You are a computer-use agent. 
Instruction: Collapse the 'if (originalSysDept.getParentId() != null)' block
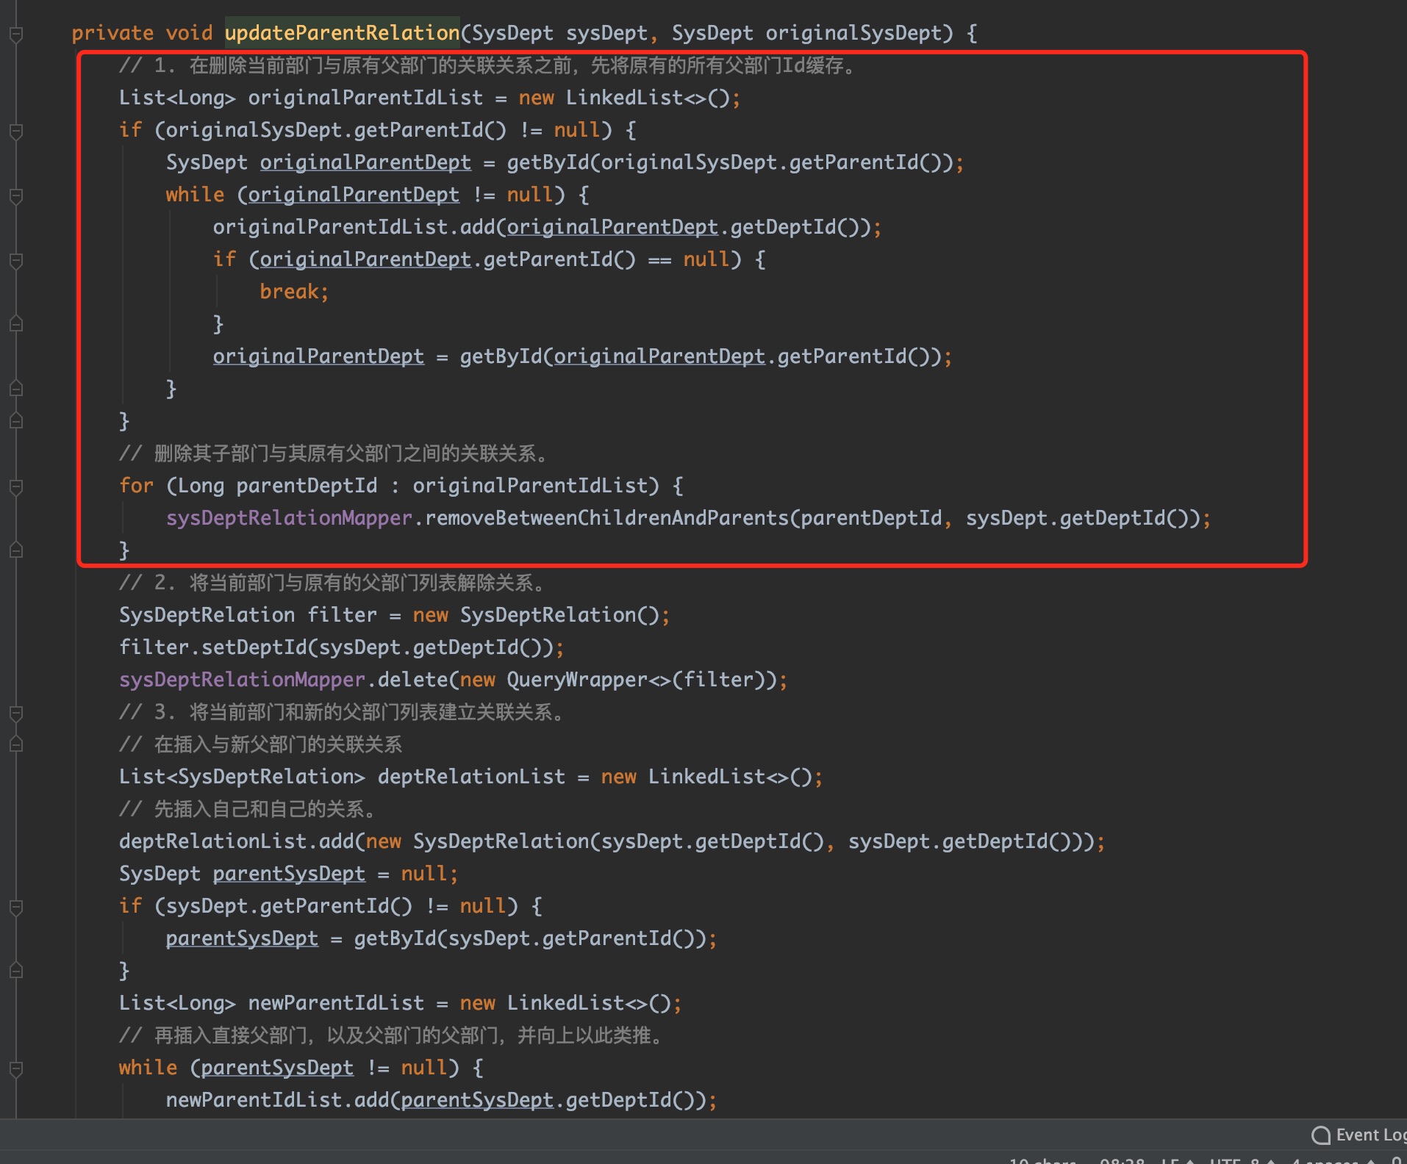click(x=16, y=131)
